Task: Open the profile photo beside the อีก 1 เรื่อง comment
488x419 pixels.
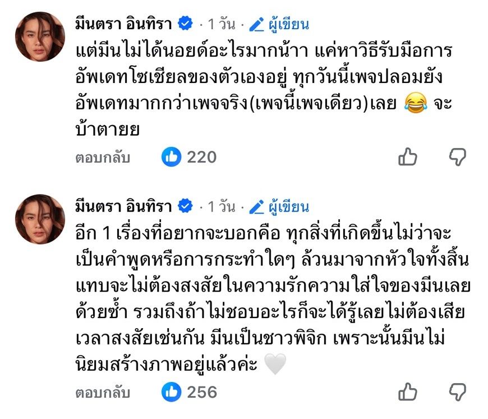Action: point(40,218)
